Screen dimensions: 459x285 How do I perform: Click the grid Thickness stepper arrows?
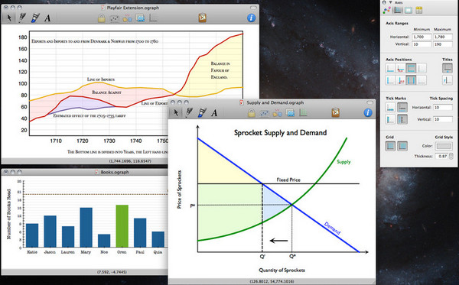pyautogui.click(x=451, y=156)
